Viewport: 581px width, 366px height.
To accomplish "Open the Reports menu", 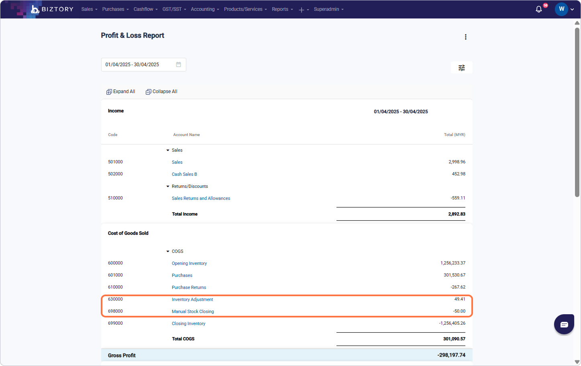I will [x=282, y=9].
